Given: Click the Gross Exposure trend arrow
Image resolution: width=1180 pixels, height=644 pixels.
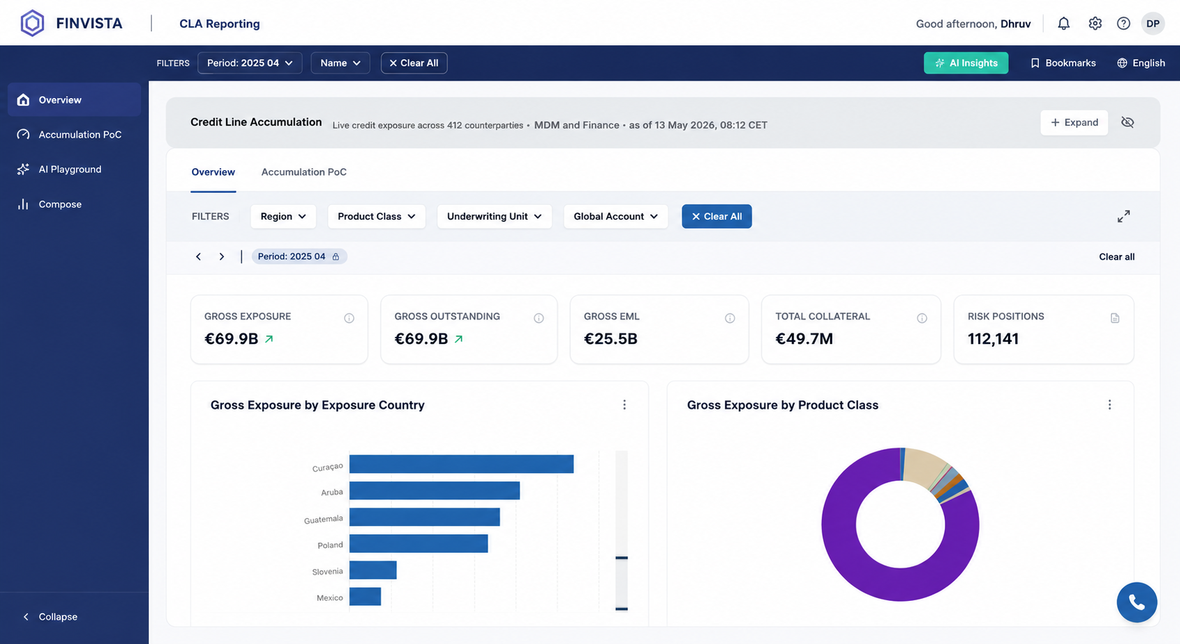Looking at the screenshot, I should (269, 339).
